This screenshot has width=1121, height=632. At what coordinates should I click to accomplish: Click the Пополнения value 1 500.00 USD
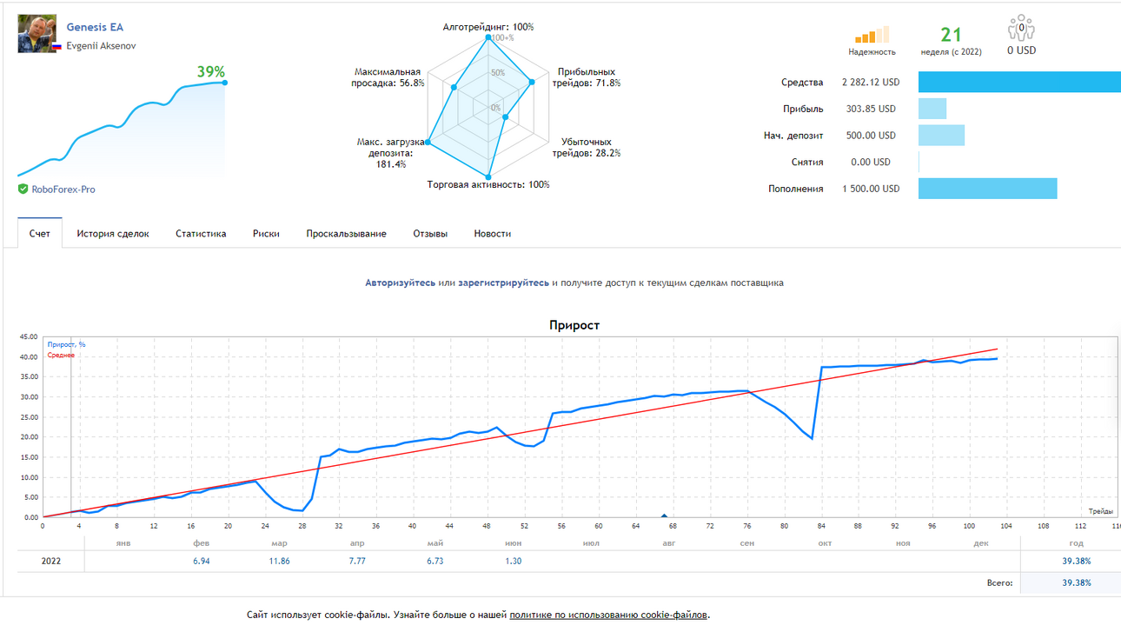pyautogui.click(x=870, y=189)
